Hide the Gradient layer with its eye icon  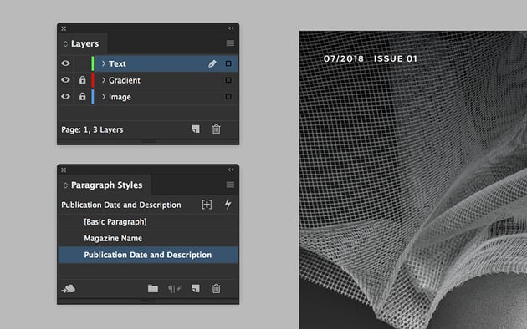[65, 80]
